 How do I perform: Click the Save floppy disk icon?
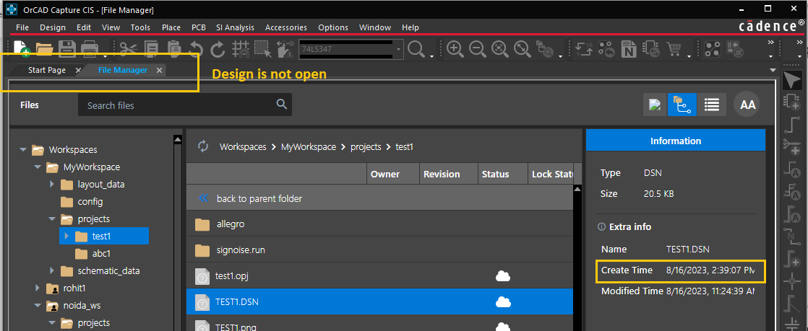[67, 49]
